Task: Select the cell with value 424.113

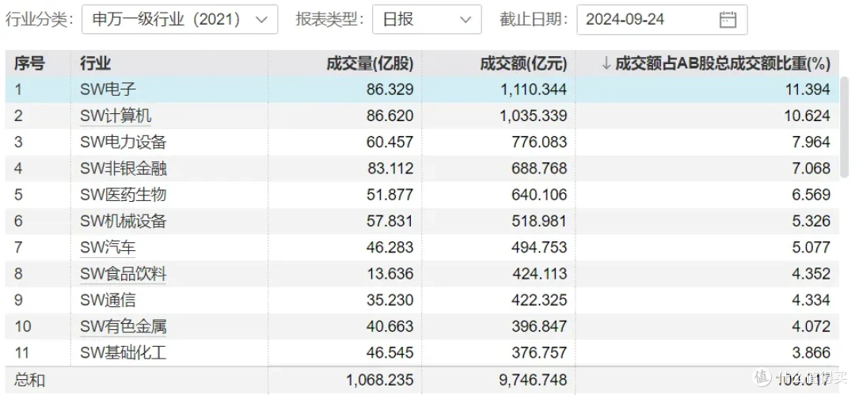Action: click(x=539, y=274)
